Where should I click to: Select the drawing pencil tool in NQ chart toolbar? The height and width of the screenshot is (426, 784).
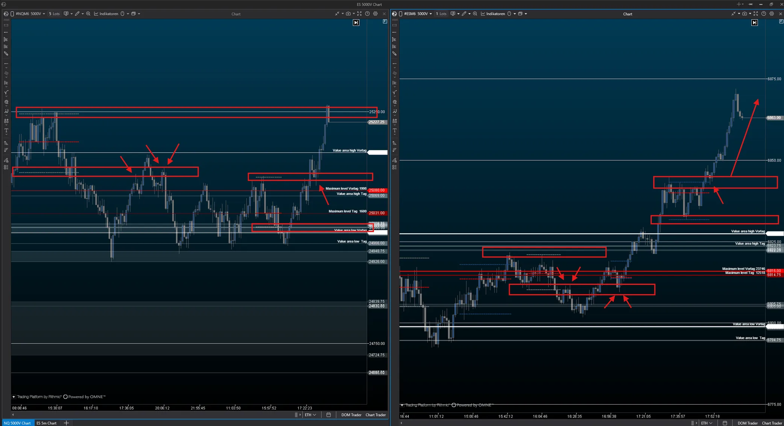tap(77, 14)
